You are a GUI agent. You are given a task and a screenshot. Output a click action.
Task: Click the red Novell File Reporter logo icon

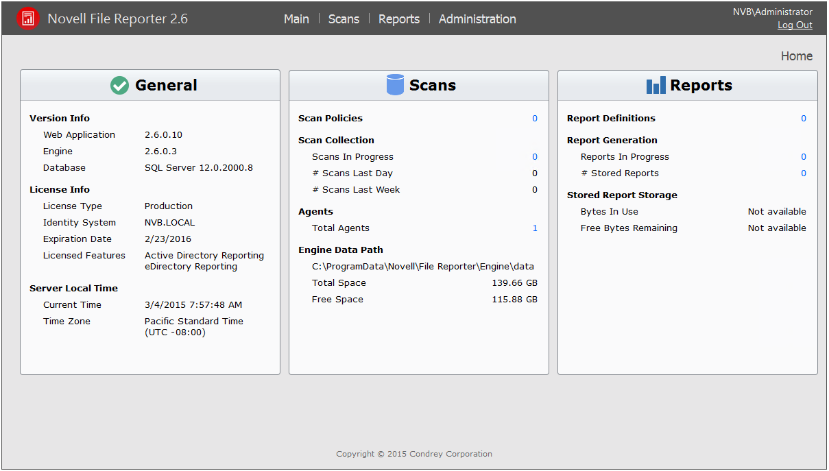click(28, 19)
